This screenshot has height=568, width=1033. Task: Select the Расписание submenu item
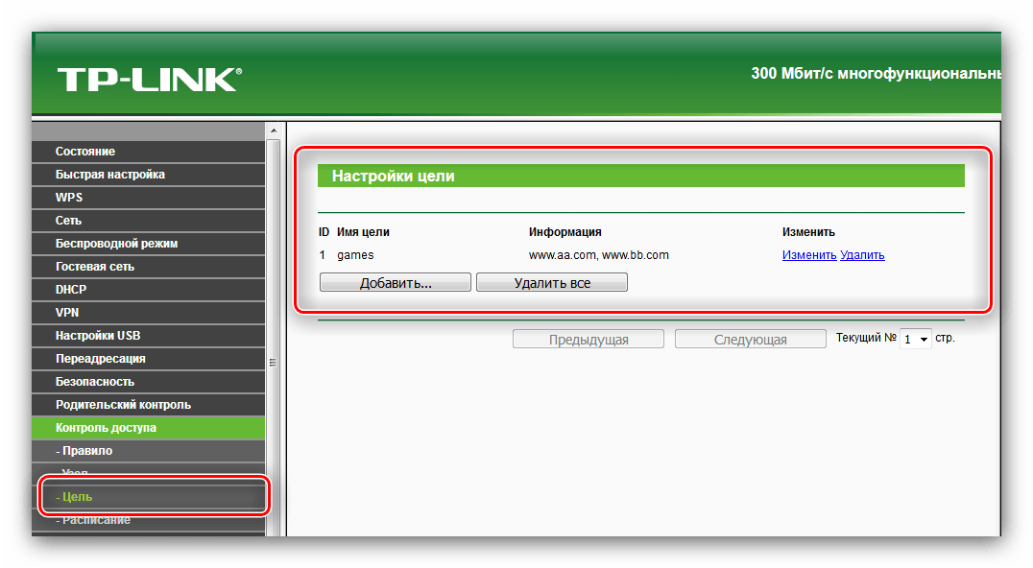click(93, 520)
